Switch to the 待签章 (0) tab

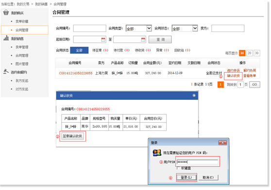pos(100,50)
